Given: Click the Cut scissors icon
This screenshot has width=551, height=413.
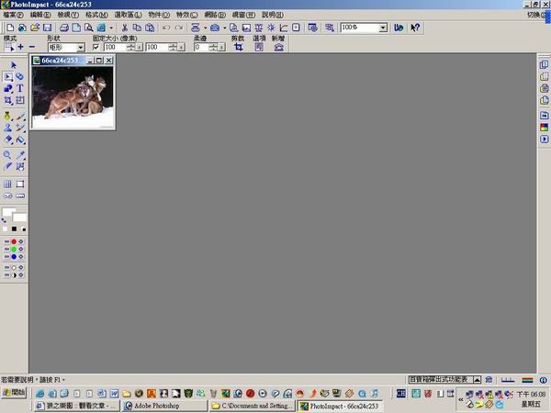Looking at the screenshot, I should [124, 28].
